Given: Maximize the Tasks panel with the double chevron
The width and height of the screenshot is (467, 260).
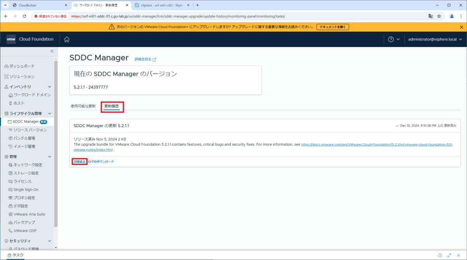Looking at the screenshot, I should 458,255.
